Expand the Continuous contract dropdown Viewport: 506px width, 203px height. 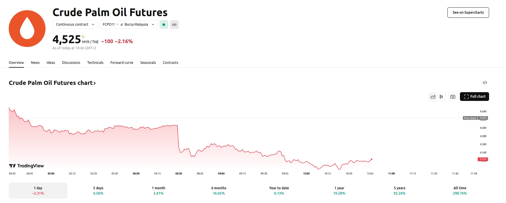click(x=75, y=24)
